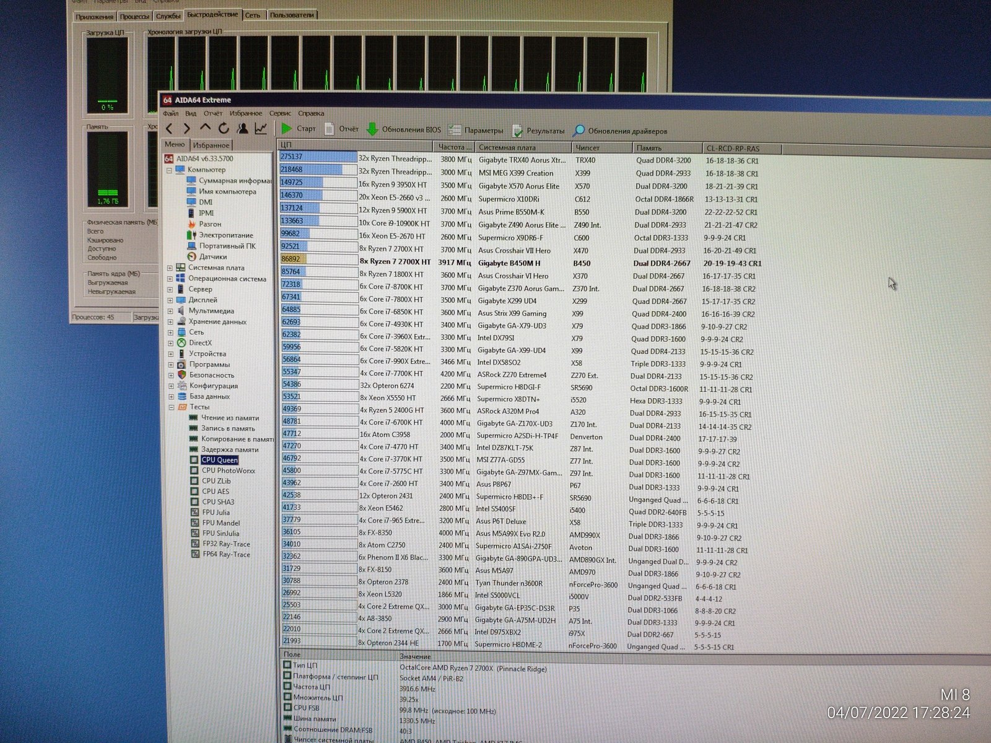Open Параметры from the toolbar

pyautogui.click(x=476, y=130)
